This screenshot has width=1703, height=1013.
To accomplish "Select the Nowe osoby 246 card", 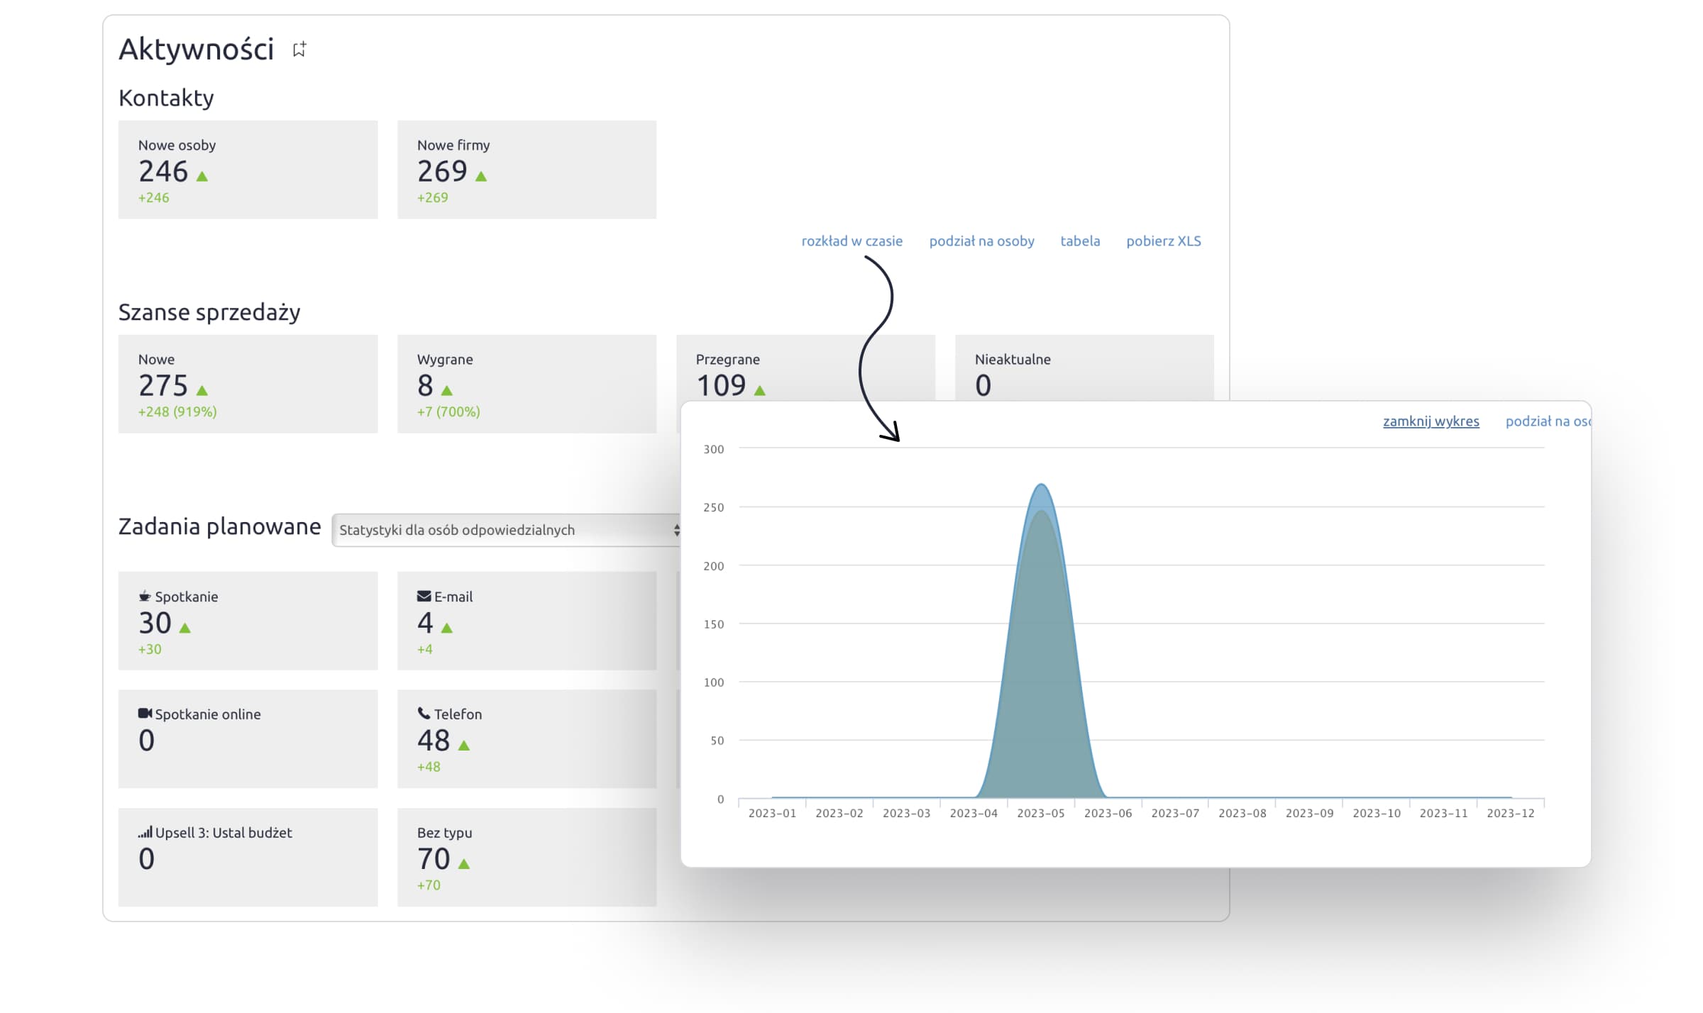I will pos(248,170).
